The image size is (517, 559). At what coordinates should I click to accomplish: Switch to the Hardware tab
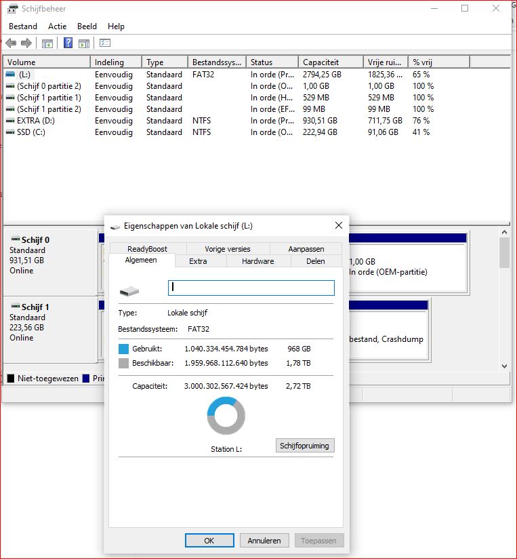tap(258, 261)
